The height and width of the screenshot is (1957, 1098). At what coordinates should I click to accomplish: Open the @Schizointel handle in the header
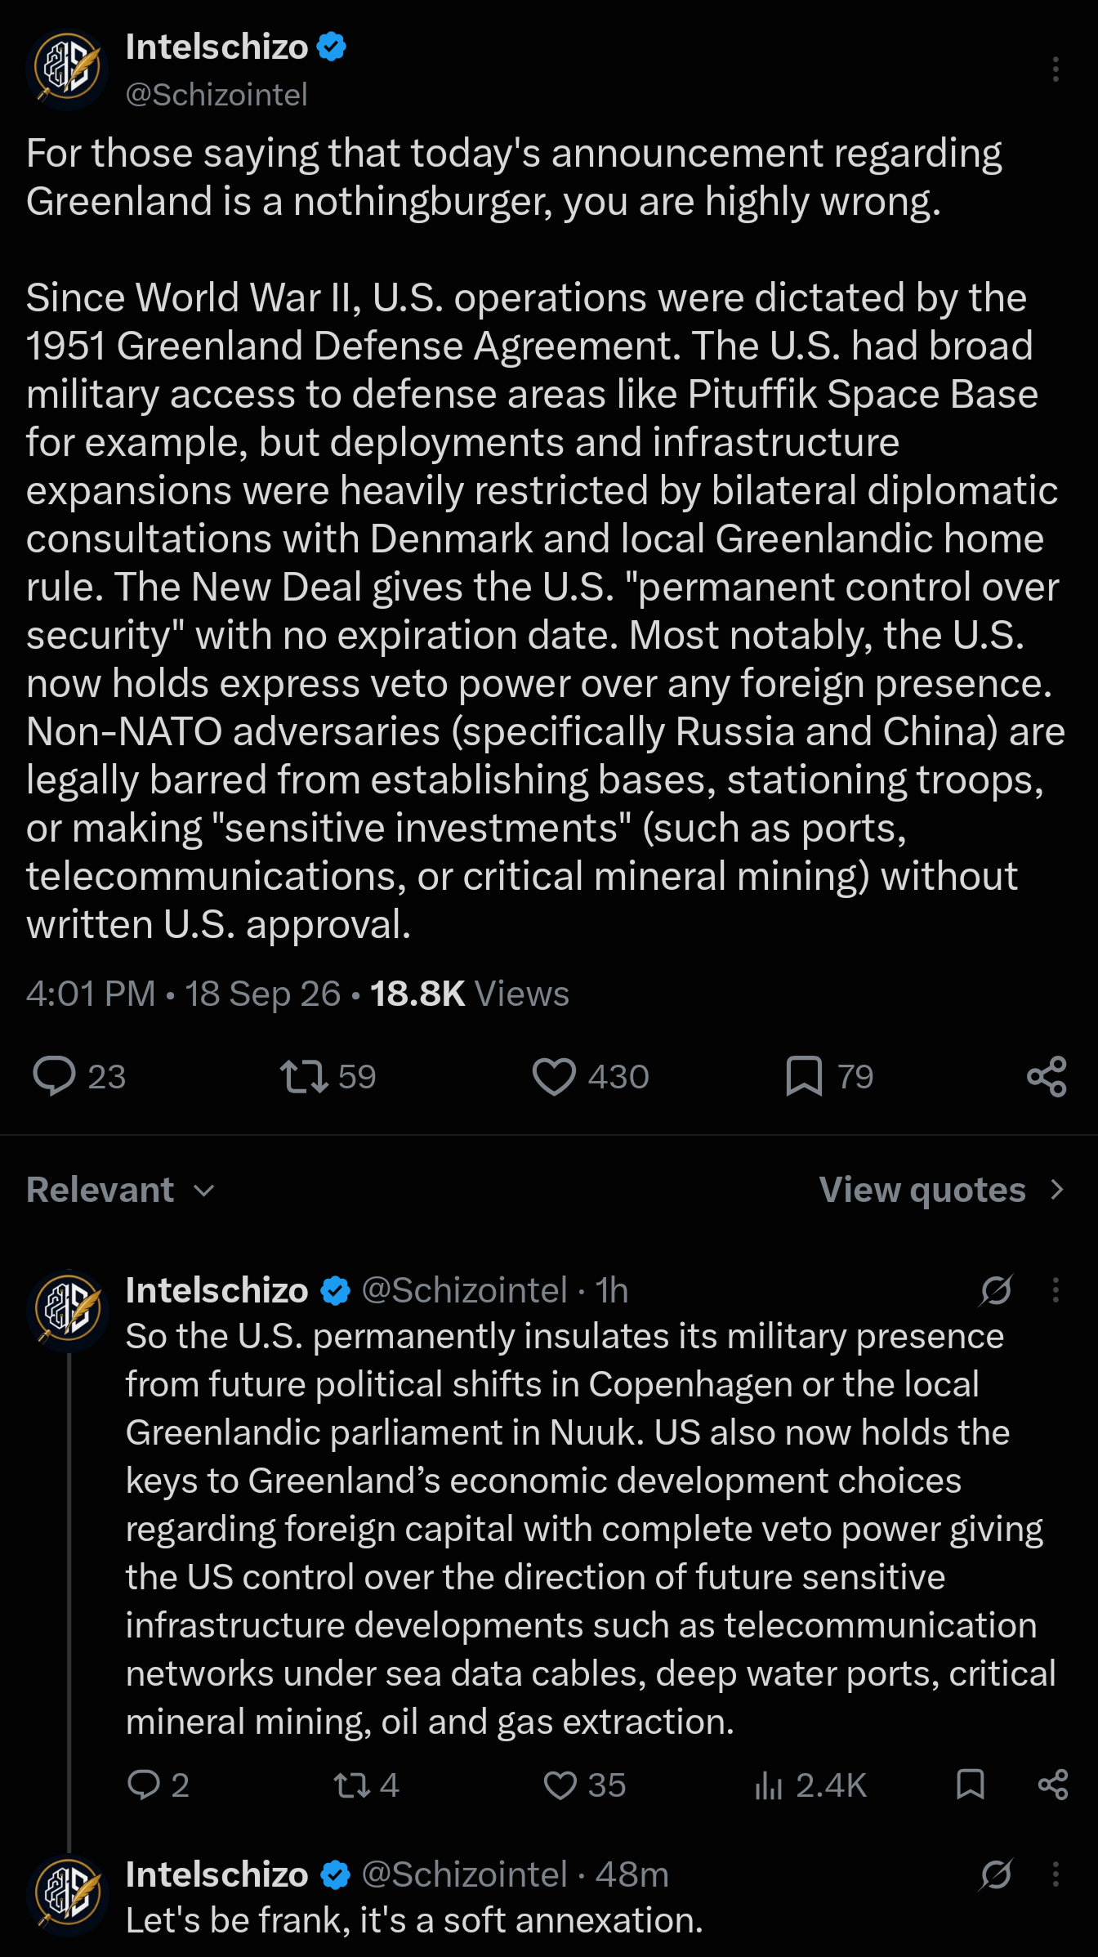216,95
